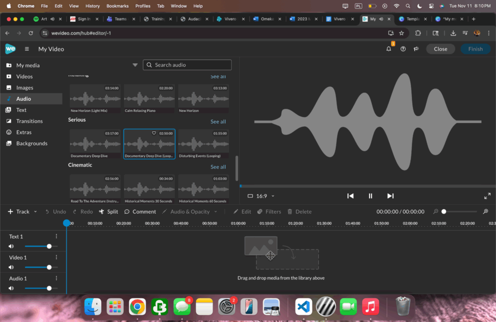
Task: Skip to next clip in preview
Action: pyautogui.click(x=391, y=196)
